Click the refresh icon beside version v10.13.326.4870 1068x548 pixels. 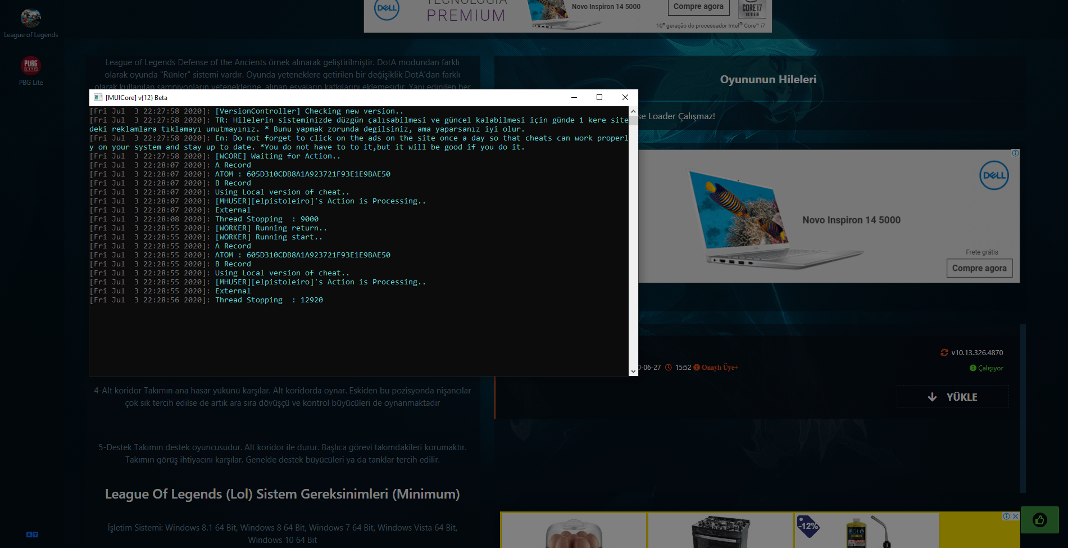[944, 352]
